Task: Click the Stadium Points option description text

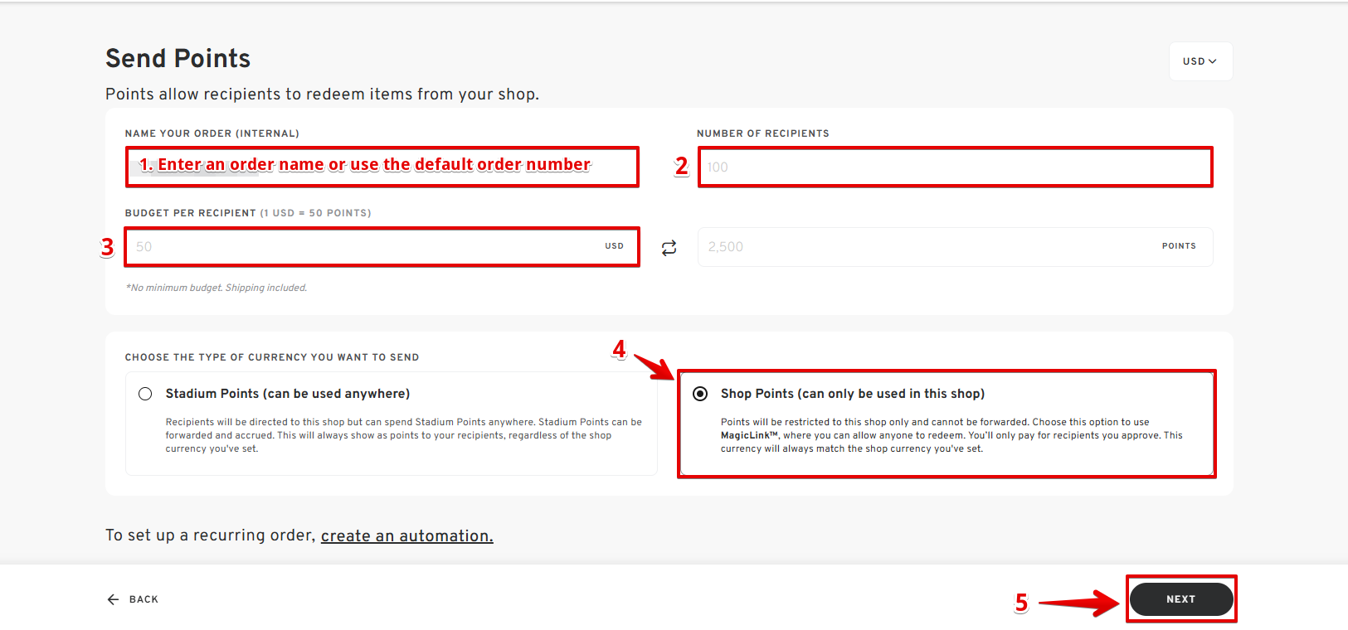Action: pos(403,435)
